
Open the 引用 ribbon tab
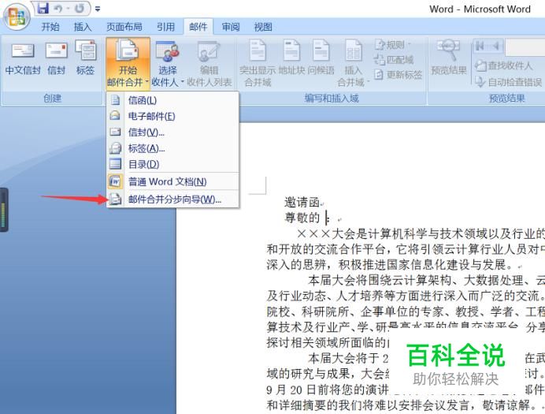[x=166, y=27]
